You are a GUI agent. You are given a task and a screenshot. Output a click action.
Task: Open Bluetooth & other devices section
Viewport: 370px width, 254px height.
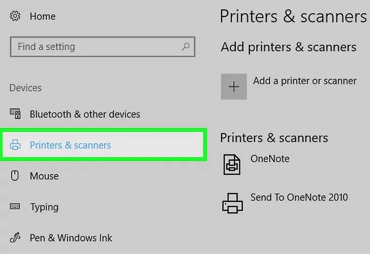pyautogui.click(x=85, y=114)
